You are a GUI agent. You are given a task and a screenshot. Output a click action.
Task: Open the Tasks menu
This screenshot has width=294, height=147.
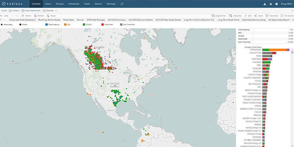87,4
